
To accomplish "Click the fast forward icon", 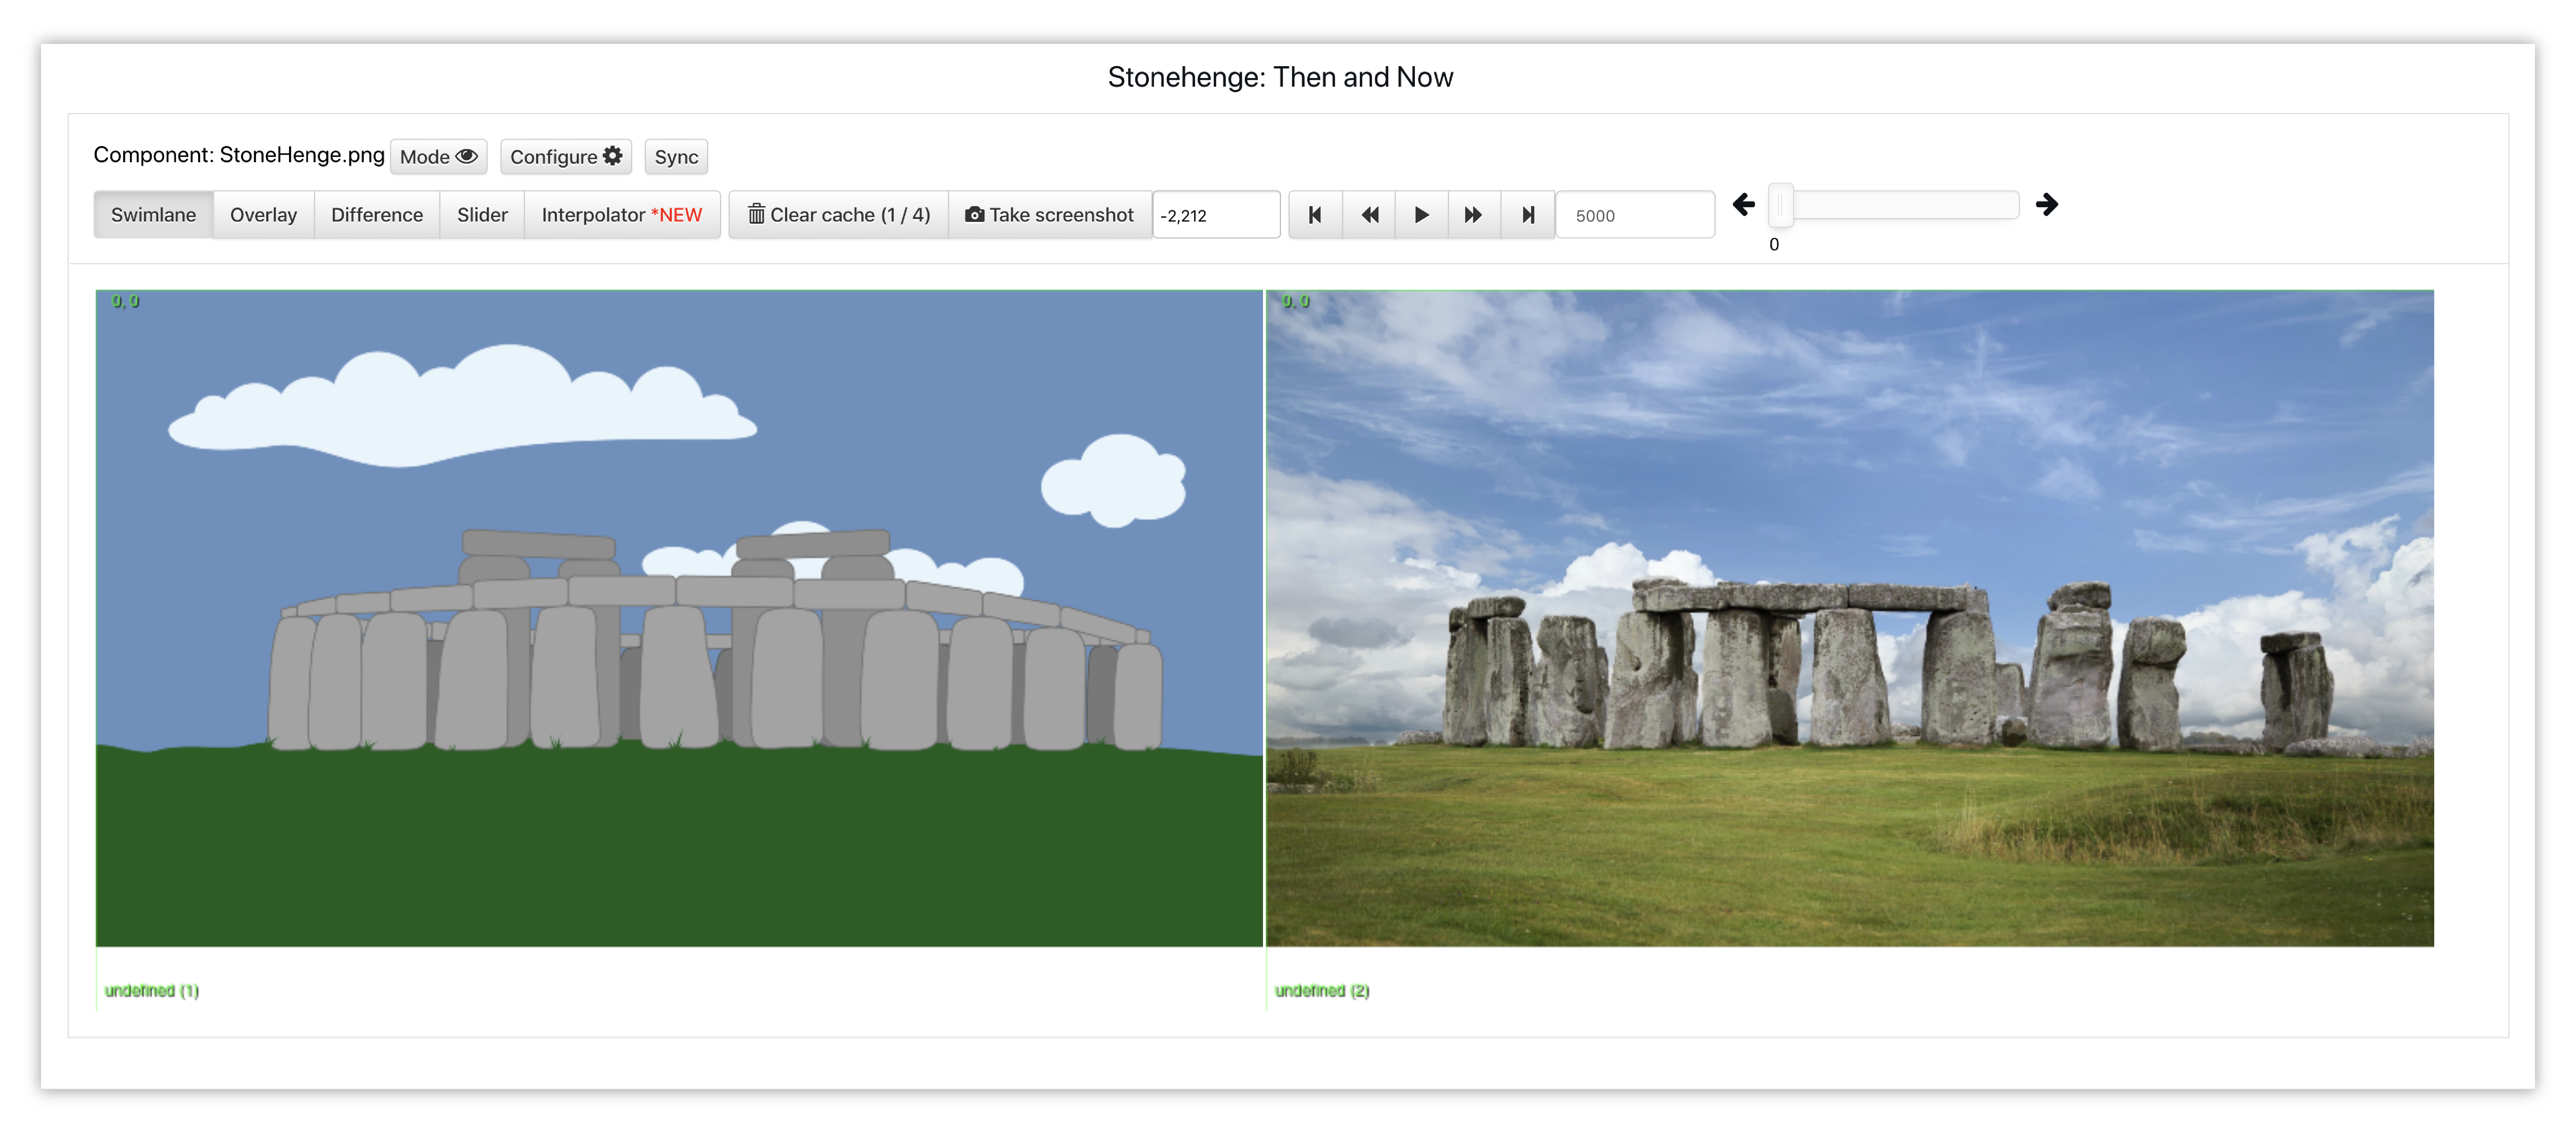I will (x=1473, y=215).
